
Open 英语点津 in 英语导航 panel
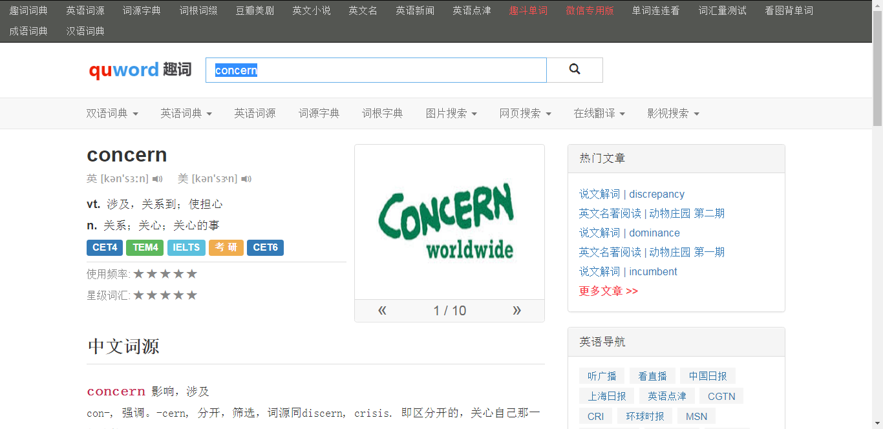(x=667, y=396)
